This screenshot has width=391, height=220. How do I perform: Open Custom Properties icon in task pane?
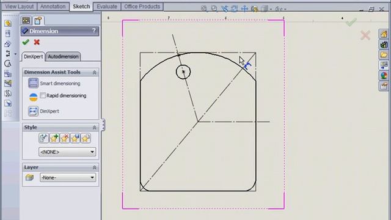click(384, 86)
